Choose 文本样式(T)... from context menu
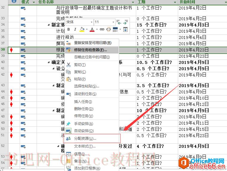This screenshot has width=227, height=171. [92, 146]
